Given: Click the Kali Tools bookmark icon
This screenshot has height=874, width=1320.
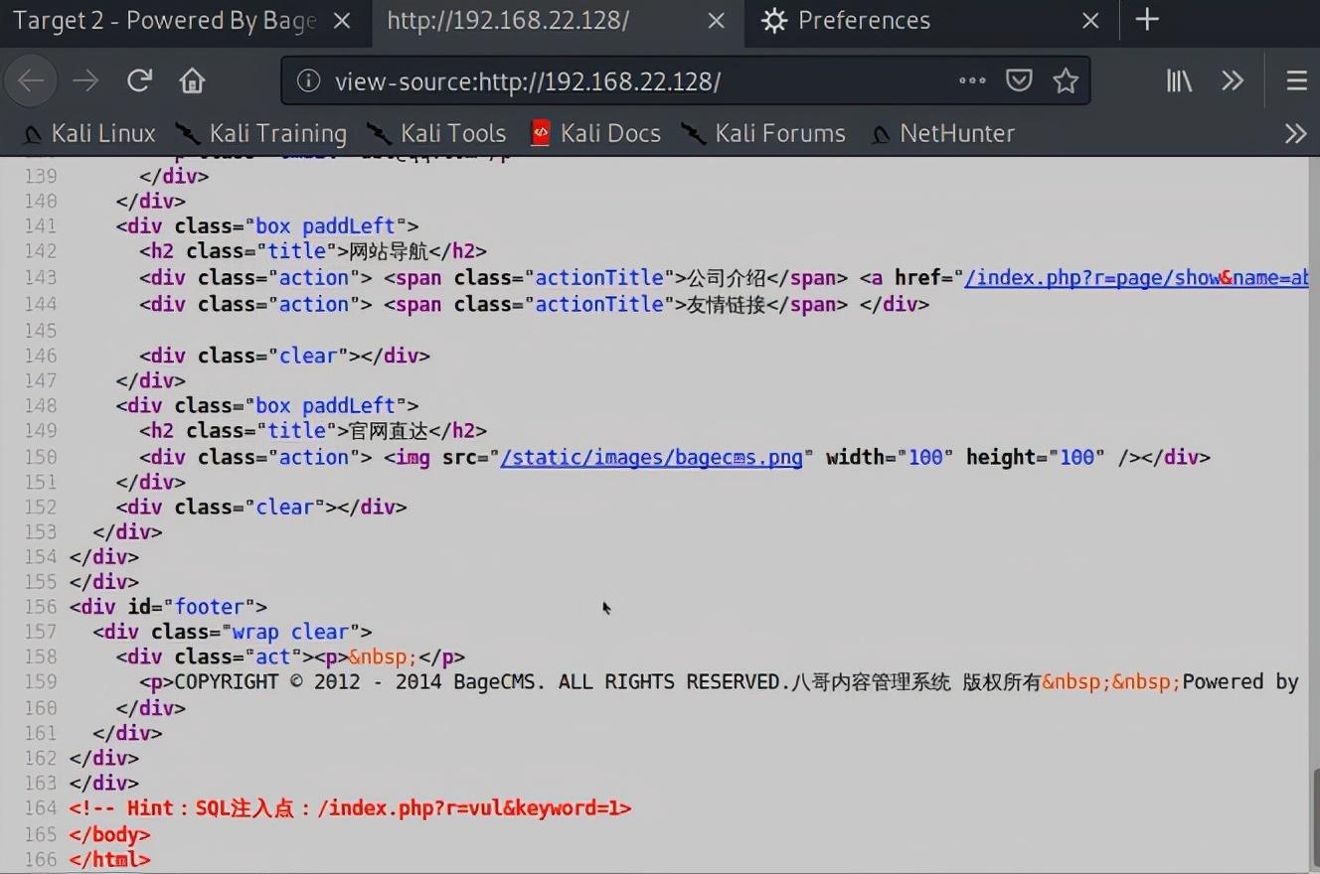Looking at the screenshot, I should tap(379, 133).
